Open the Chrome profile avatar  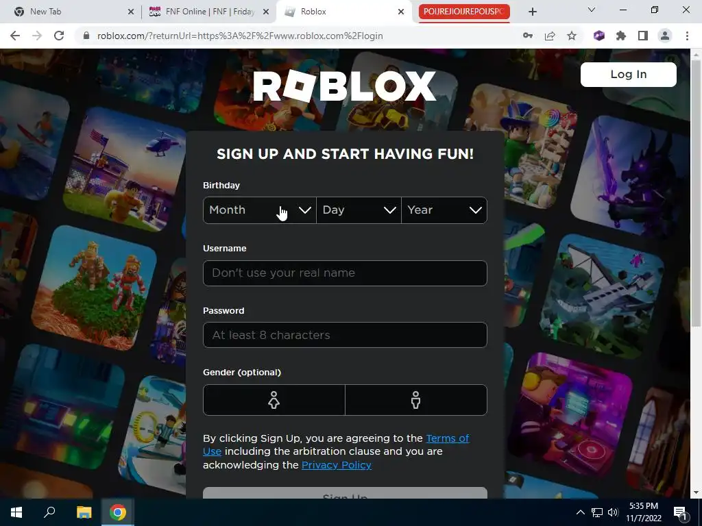coord(665,36)
